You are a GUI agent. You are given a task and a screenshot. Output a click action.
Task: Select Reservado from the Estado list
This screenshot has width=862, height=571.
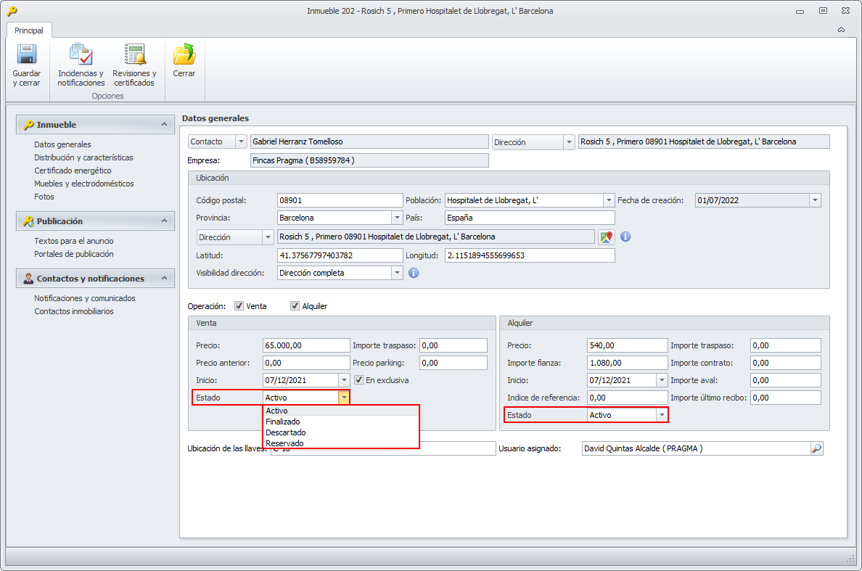284,443
